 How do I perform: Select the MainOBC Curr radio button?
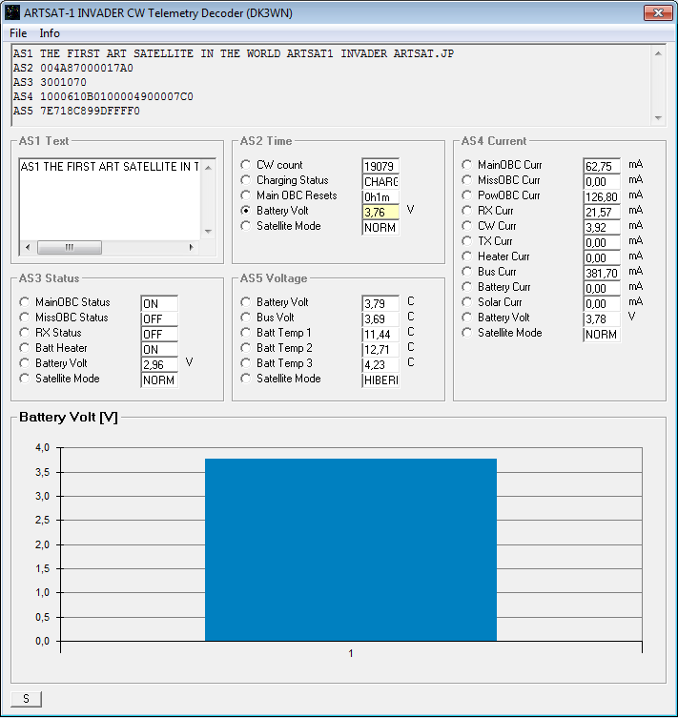click(x=467, y=165)
